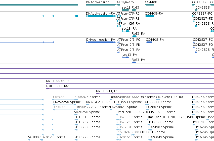Click the RH70161.5prime EST label
Viewport: 214px width, 141px height.
coord(130,137)
